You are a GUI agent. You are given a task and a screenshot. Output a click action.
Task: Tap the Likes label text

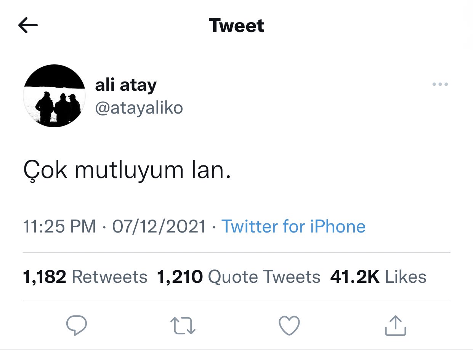(x=406, y=277)
